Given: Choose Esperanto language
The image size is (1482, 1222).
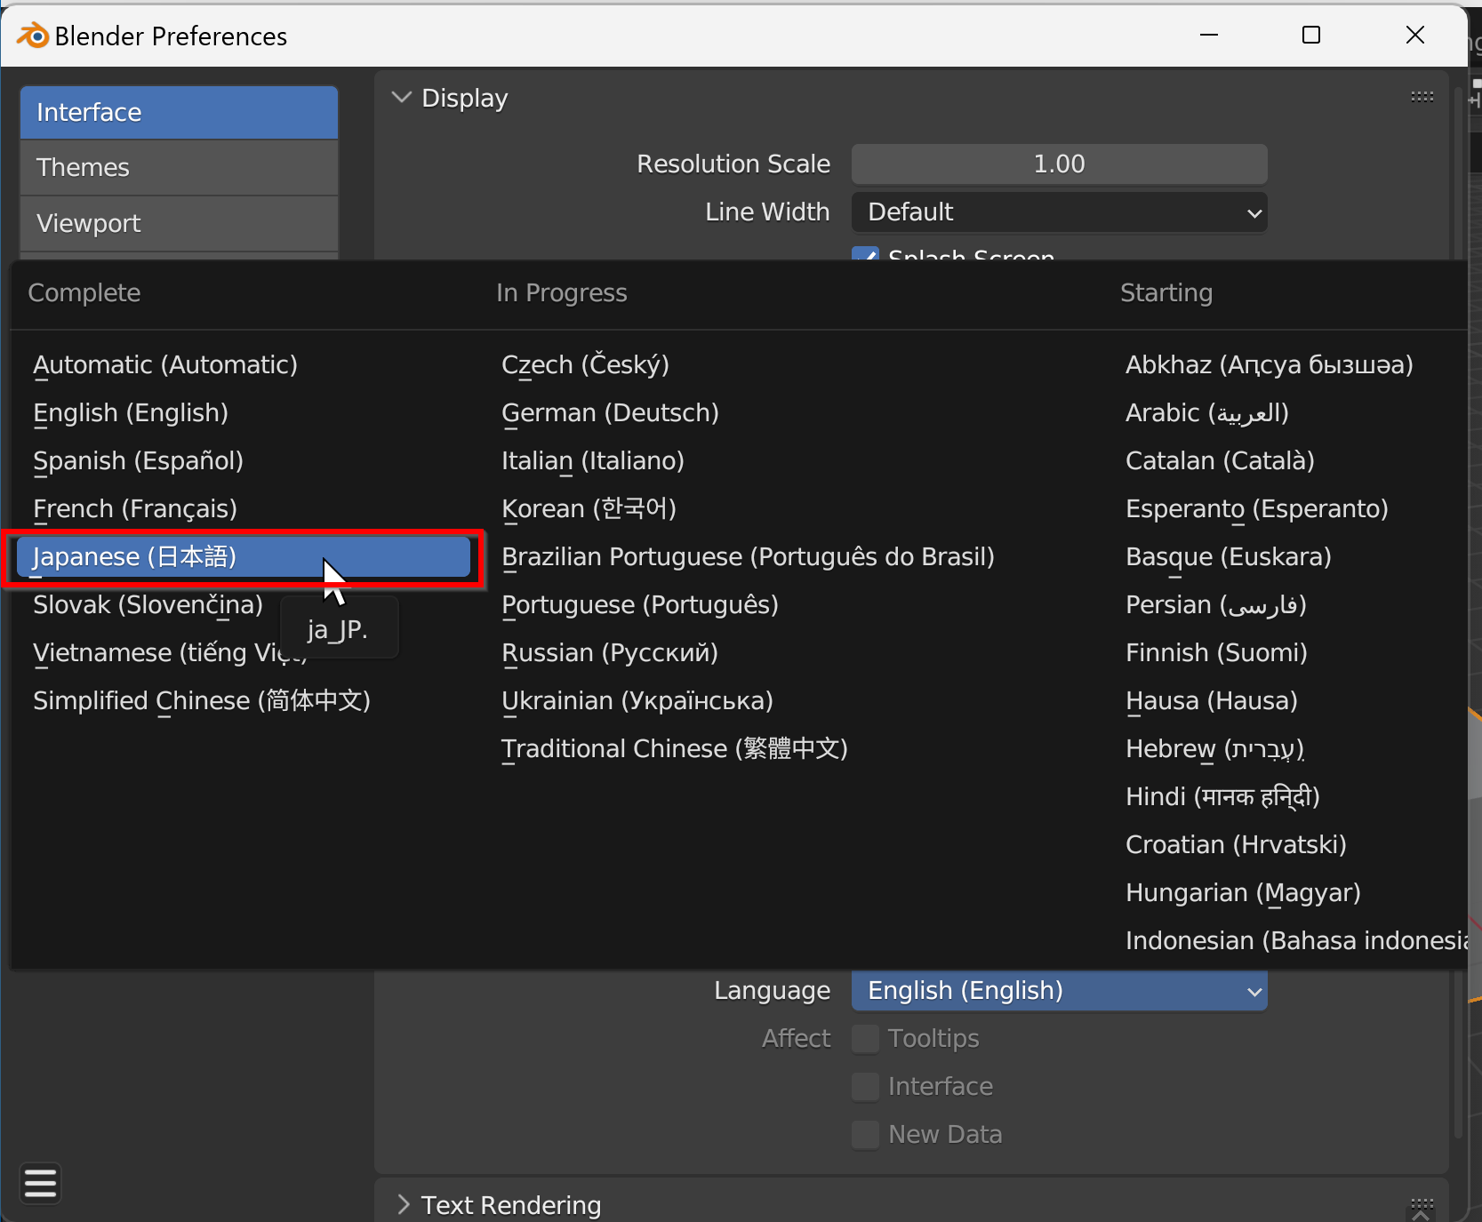Looking at the screenshot, I should pos(1256,509).
